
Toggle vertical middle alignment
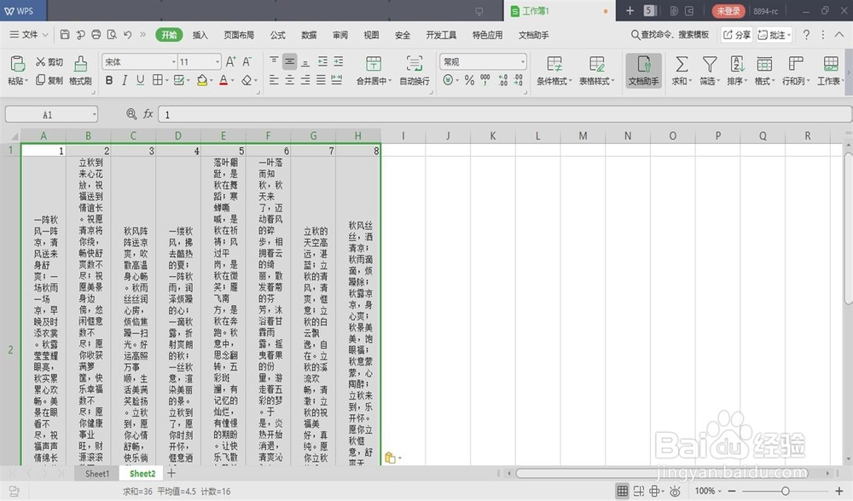pyautogui.click(x=289, y=61)
